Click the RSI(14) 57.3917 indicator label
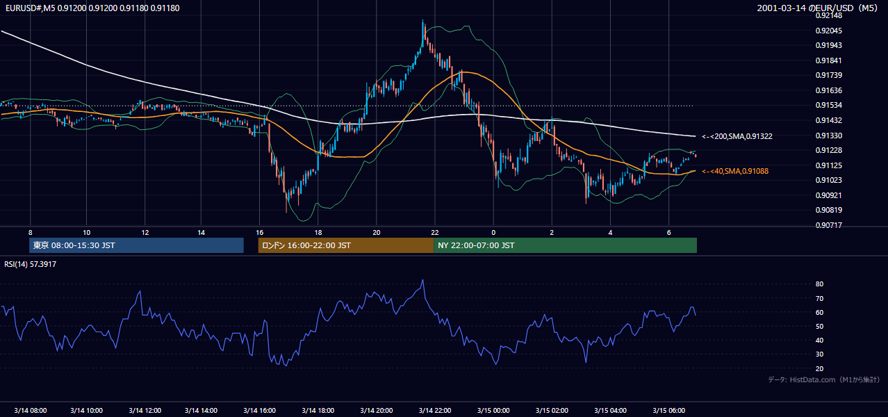The image size is (888, 417). (x=31, y=264)
